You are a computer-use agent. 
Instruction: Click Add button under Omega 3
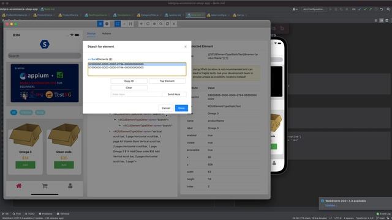(25, 165)
